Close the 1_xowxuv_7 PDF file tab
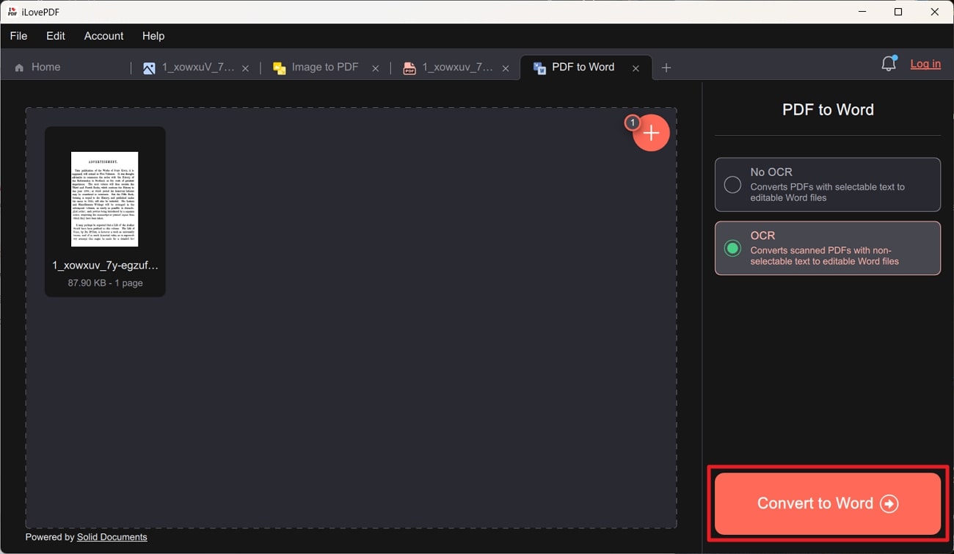Image resolution: width=954 pixels, height=554 pixels. [506, 68]
